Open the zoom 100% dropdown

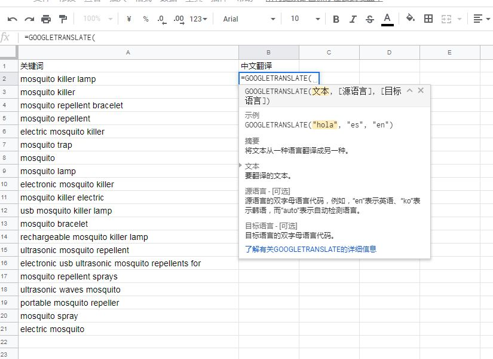[x=97, y=19]
